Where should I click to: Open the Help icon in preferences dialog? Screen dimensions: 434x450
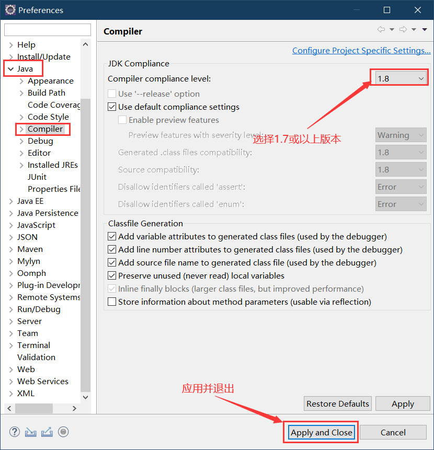pos(14,432)
